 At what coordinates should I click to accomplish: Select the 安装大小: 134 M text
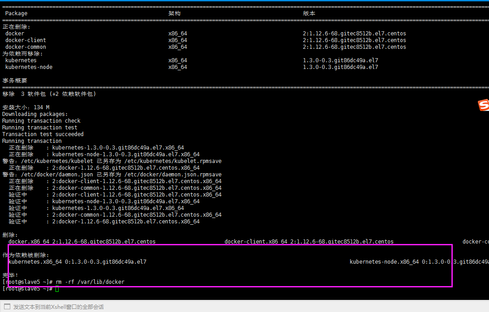(x=25, y=107)
